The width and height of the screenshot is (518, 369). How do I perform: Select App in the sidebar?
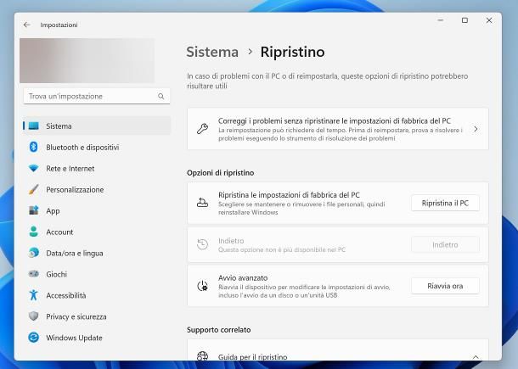(x=97, y=210)
